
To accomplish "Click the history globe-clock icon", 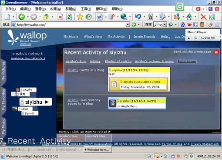I will 88,17.
